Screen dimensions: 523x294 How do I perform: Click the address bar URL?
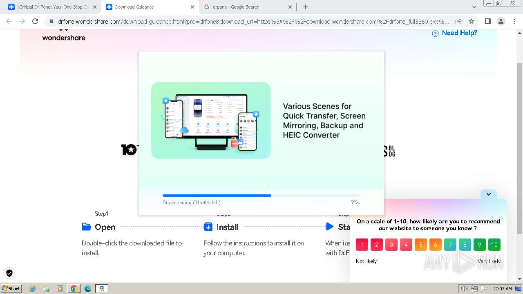click(x=253, y=21)
